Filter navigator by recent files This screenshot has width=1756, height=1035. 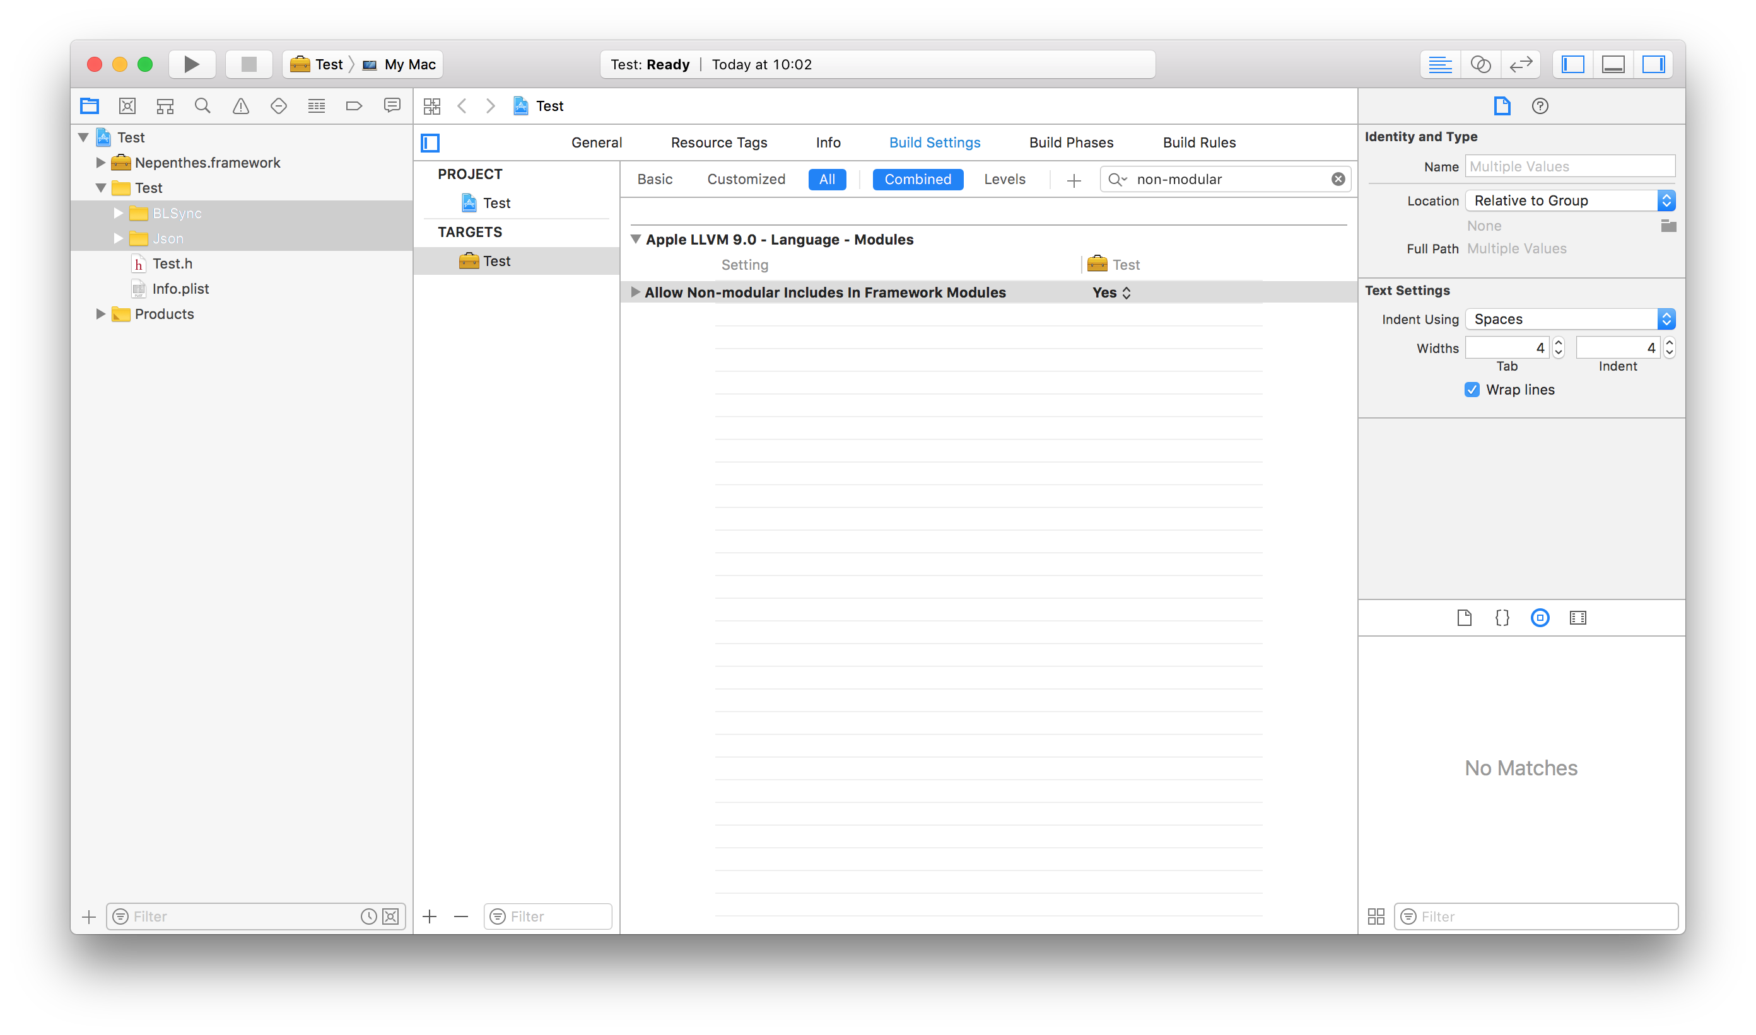[x=368, y=916]
